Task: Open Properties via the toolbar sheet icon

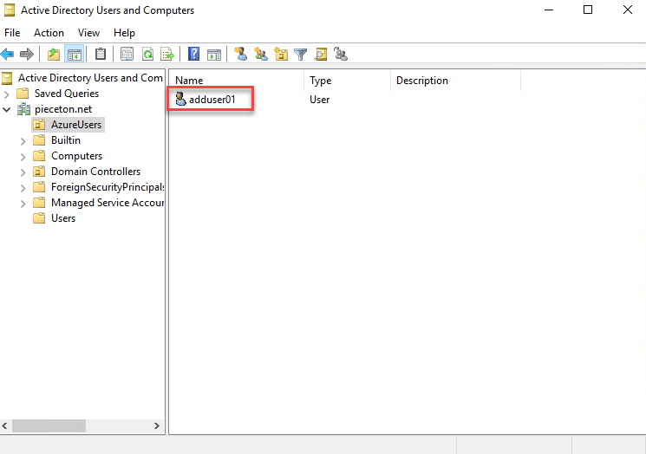Action: (127, 54)
